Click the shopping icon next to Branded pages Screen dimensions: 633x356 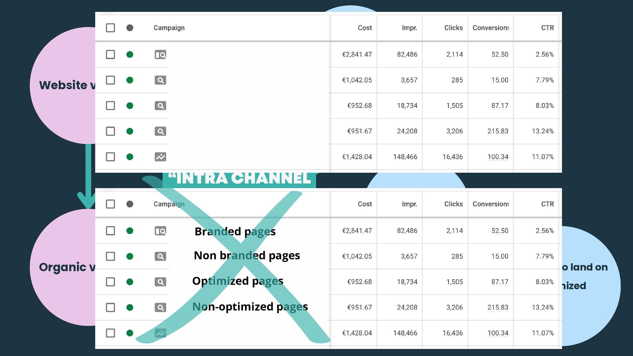pyautogui.click(x=160, y=231)
